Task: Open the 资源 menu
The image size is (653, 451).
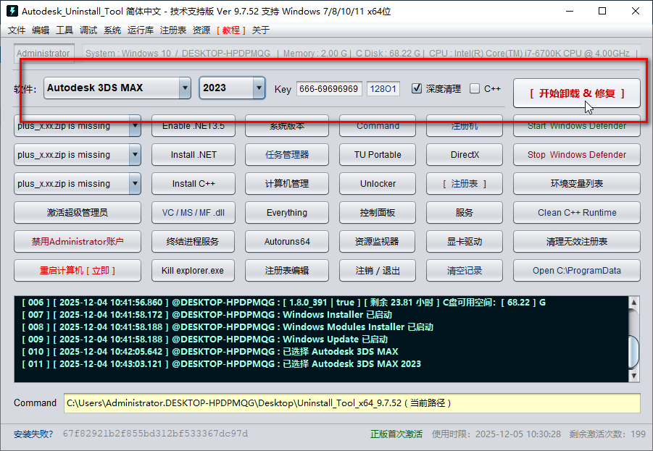Action: click(x=201, y=30)
